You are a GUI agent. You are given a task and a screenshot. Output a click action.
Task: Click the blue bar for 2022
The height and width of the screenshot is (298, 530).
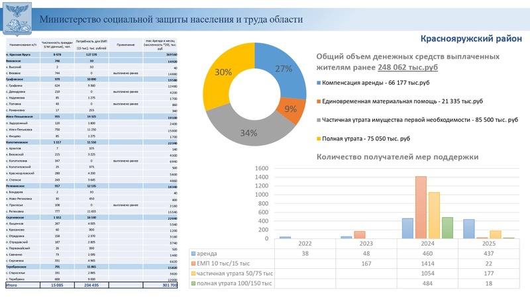click(x=286, y=238)
